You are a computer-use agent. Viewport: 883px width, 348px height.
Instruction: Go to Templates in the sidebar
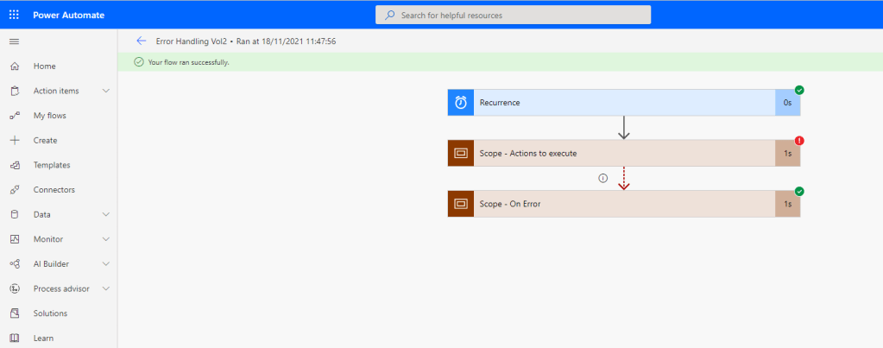click(x=51, y=165)
